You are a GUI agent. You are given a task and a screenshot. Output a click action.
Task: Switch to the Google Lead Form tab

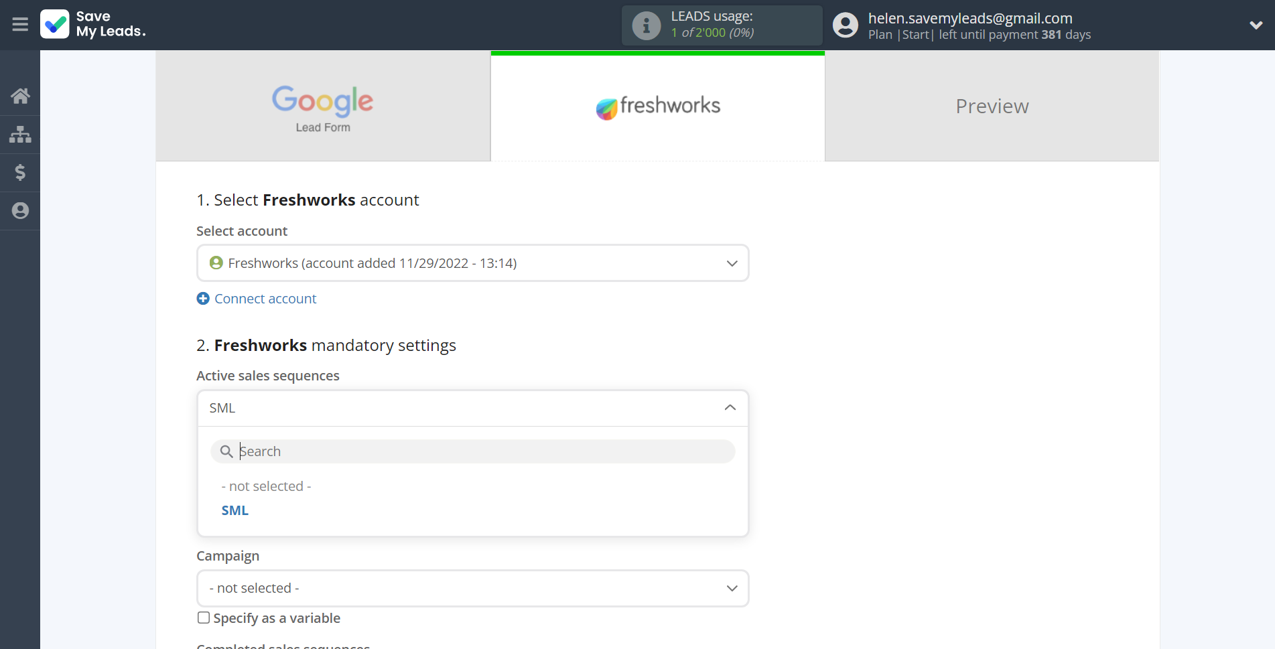click(323, 106)
